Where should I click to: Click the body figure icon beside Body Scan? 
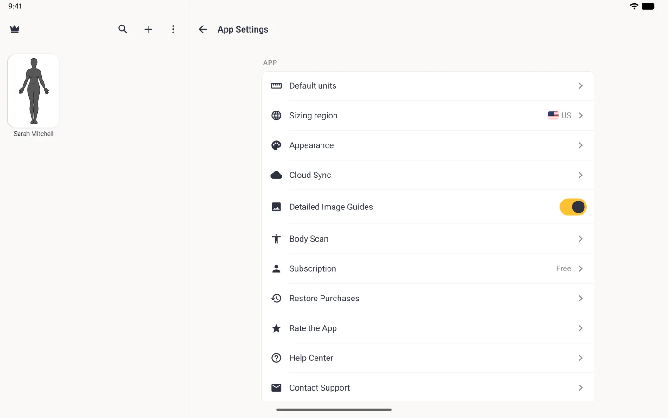point(276,239)
